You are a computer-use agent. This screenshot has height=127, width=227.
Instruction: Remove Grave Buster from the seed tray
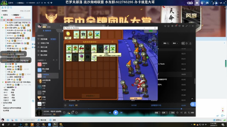83,35
